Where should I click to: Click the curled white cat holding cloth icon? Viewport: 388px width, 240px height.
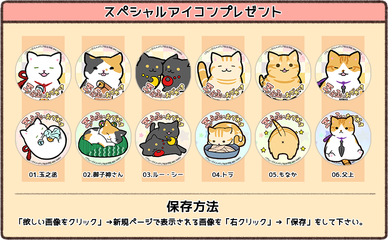pos(43,138)
